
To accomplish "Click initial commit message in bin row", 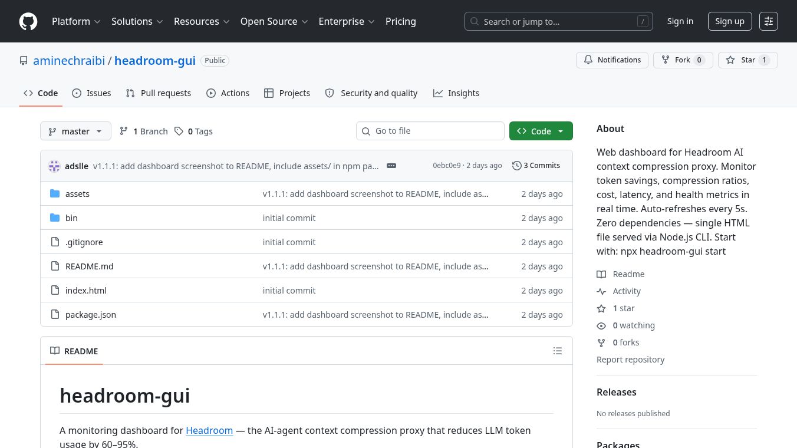I will coord(289,218).
